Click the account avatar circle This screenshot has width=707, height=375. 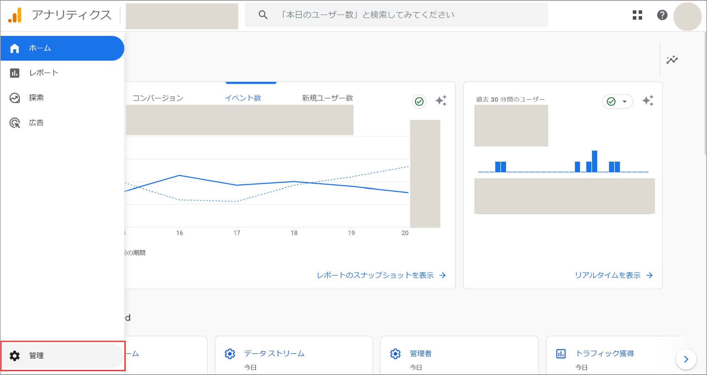pyautogui.click(x=687, y=16)
